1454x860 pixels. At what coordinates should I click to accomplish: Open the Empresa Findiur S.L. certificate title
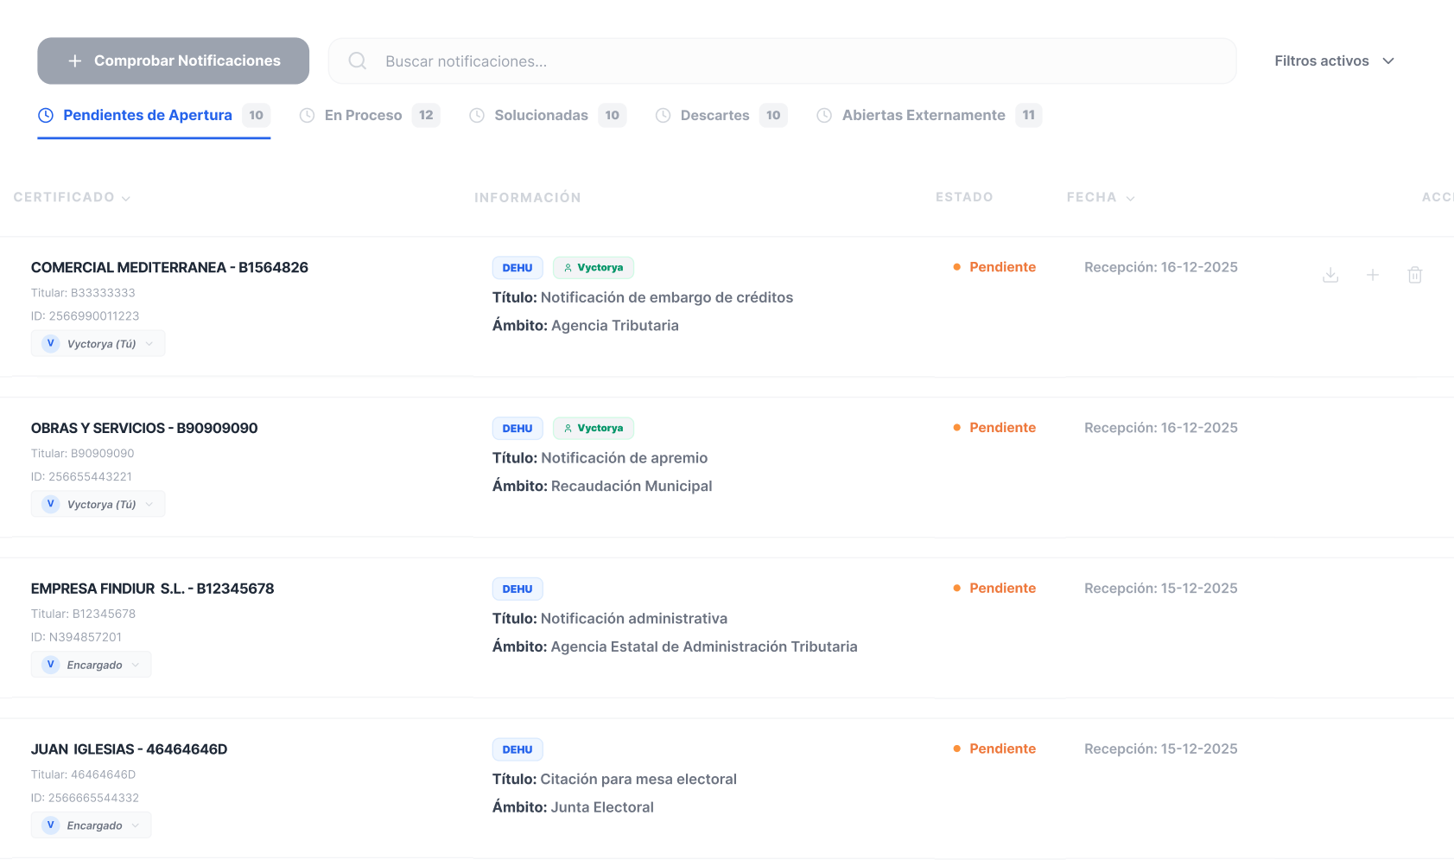click(153, 589)
